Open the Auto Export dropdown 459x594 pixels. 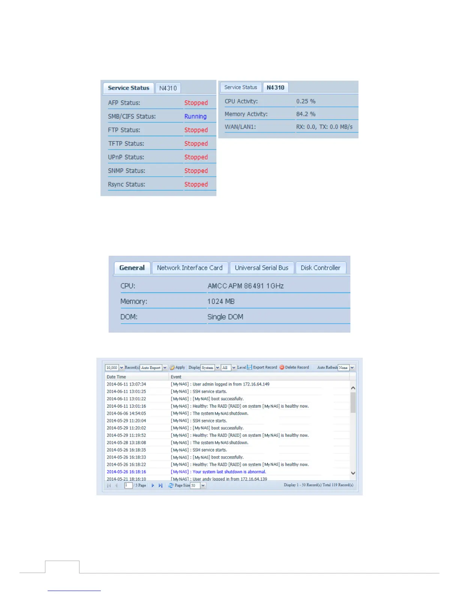click(x=165, y=368)
